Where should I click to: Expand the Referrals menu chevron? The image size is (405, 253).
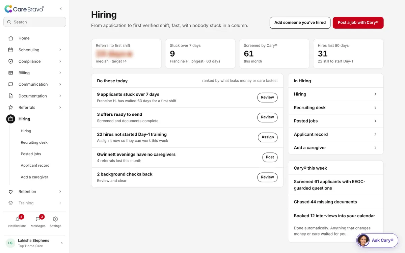(60, 107)
